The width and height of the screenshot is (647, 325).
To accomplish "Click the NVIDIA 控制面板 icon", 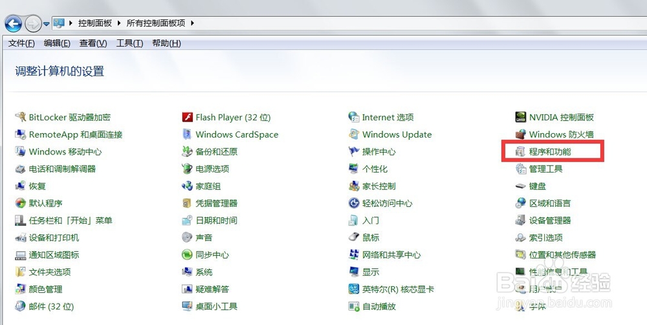I will coord(521,117).
